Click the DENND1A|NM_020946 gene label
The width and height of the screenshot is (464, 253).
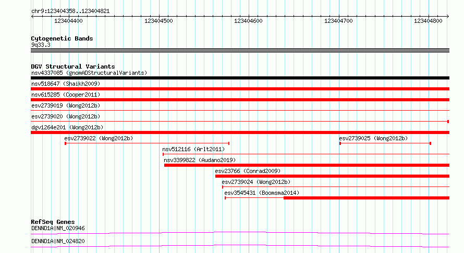[58, 228]
